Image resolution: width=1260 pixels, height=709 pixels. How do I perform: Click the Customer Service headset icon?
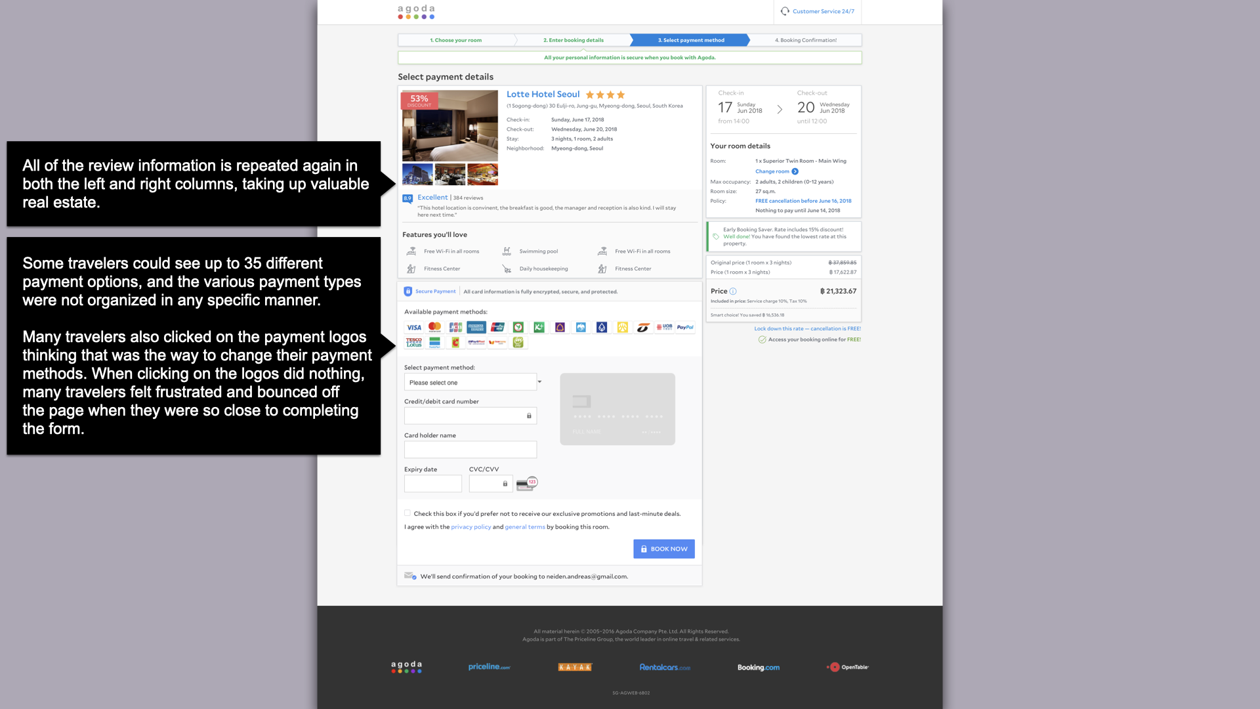[x=785, y=11]
